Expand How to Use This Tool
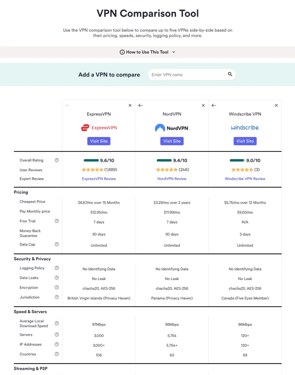The image size is (295, 375). [x=147, y=52]
